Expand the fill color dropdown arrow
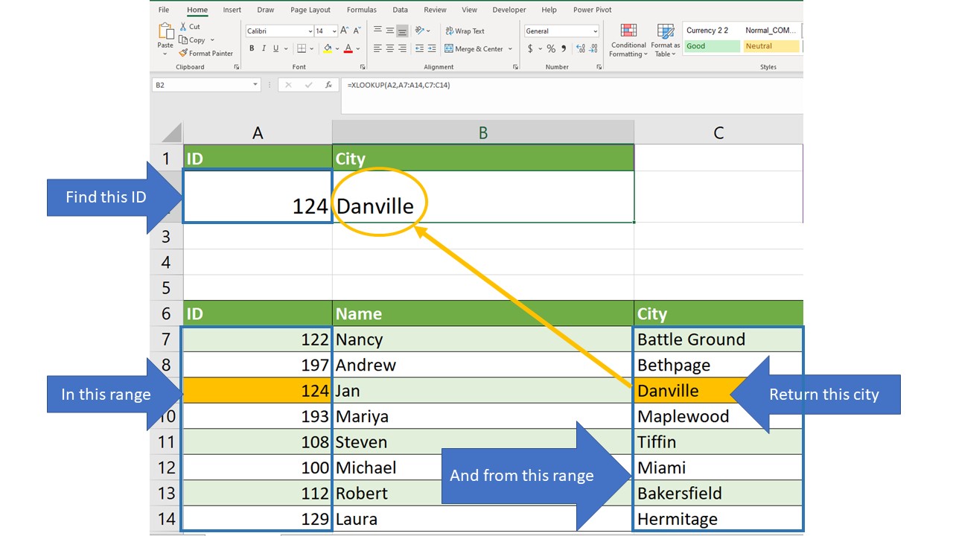Screen dimensions: 953x536 pyautogui.click(x=337, y=48)
